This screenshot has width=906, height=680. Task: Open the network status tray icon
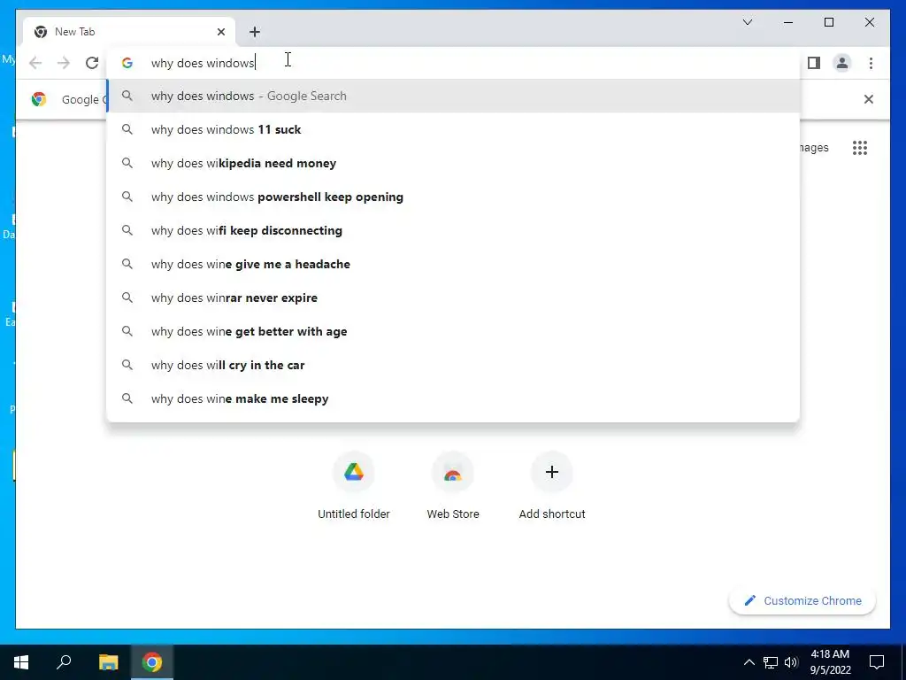pos(771,662)
